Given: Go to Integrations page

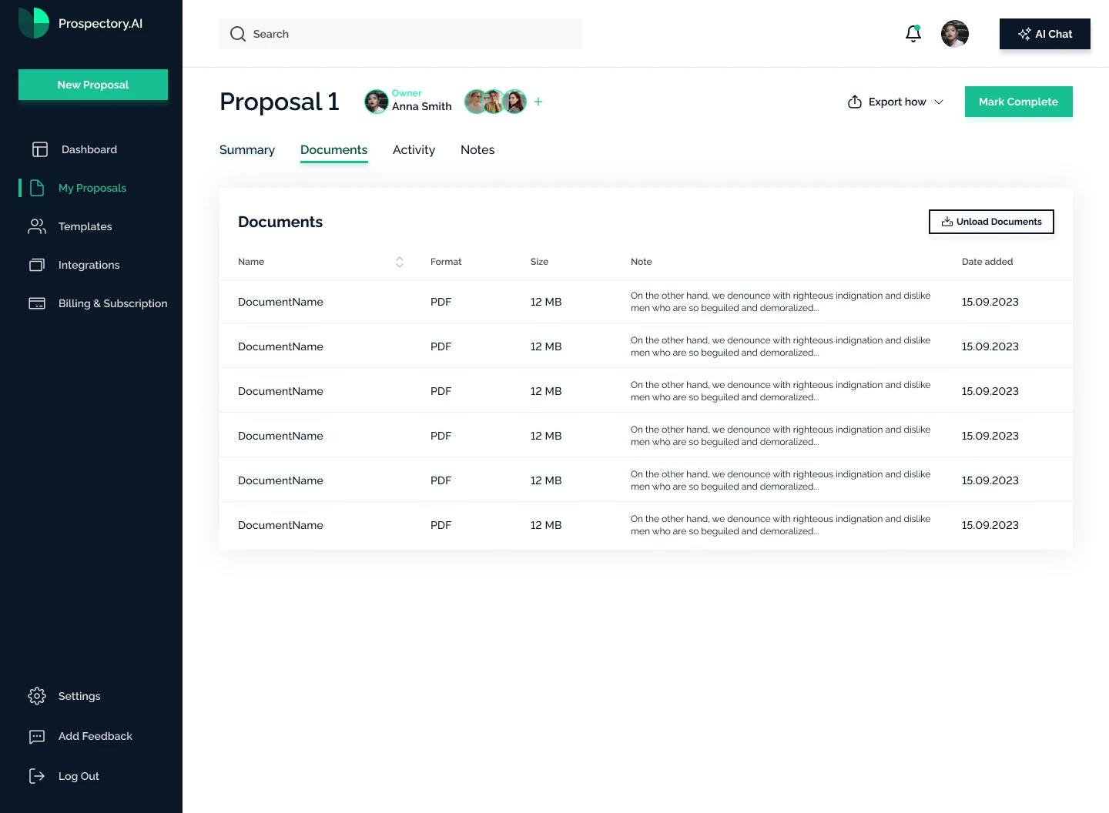Looking at the screenshot, I should pyautogui.click(x=89, y=265).
